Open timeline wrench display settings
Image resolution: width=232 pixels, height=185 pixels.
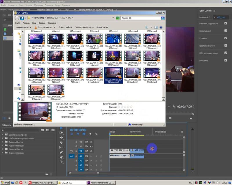click(96, 134)
